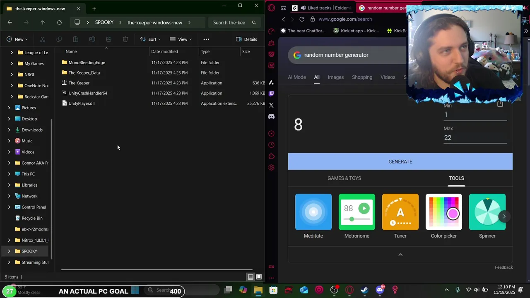Open Opera sidebar settings gear
This screenshot has height=298, width=530.
click(271, 168)
